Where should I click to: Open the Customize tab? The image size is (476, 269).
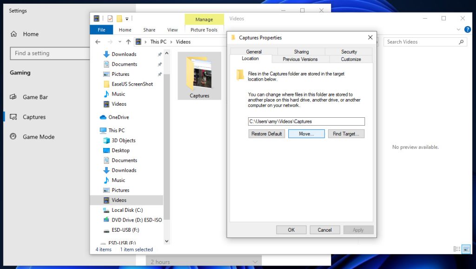[x=351, y=59]
